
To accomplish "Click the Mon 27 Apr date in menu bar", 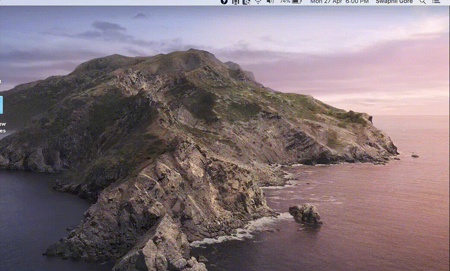I will (x=327, y=2).
